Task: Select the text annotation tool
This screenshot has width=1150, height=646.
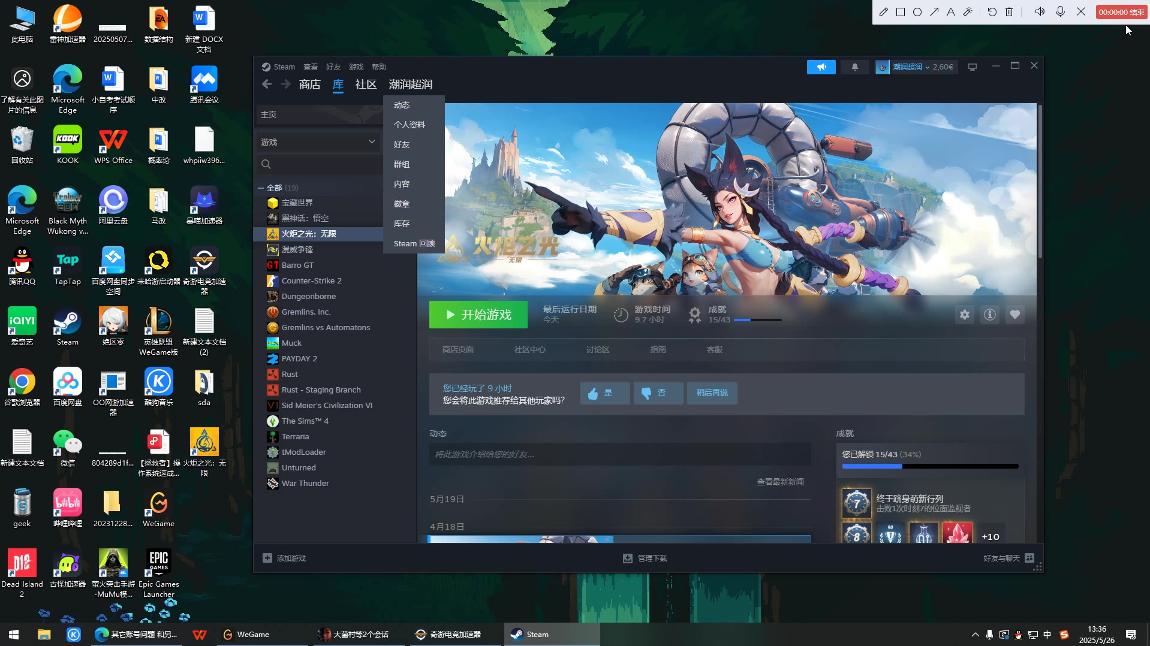Action: click(x=950, y=12)
